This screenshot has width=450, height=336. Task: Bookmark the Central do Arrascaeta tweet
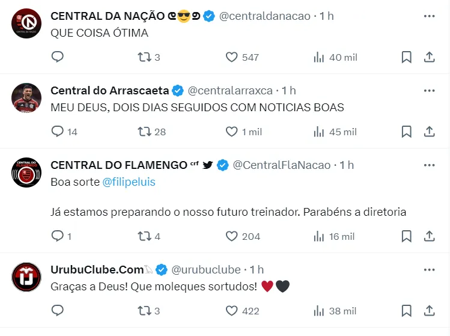[406, 132]
